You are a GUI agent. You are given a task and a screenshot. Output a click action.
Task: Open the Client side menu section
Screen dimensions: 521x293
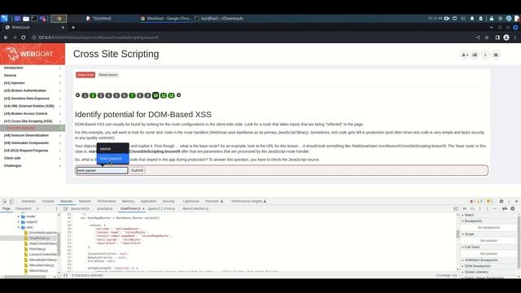(x=33, y=158)
